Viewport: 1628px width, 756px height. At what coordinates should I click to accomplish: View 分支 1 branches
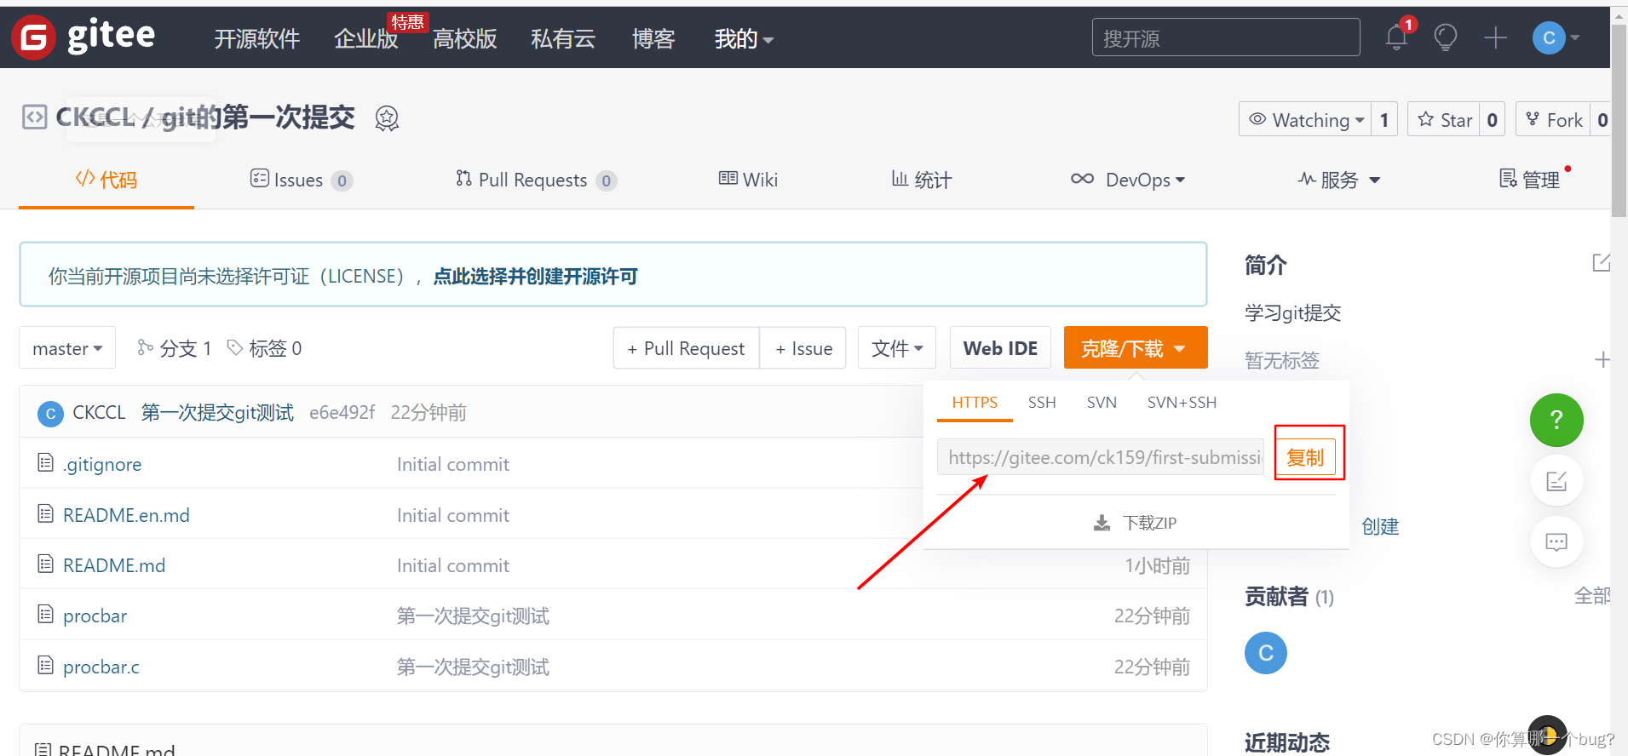coord(175,348)
